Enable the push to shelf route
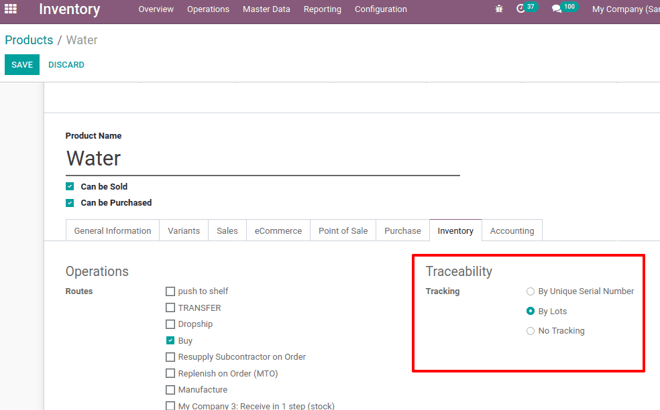This screenshot has width=660, height=410. [x=170, y=291]
